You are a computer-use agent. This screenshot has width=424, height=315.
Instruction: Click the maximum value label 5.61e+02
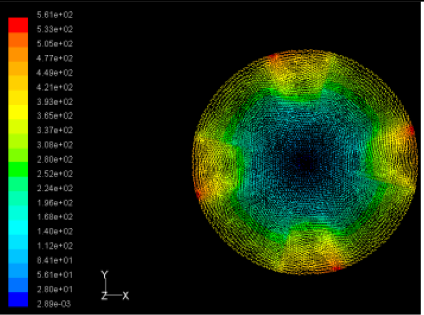(54, 15)
